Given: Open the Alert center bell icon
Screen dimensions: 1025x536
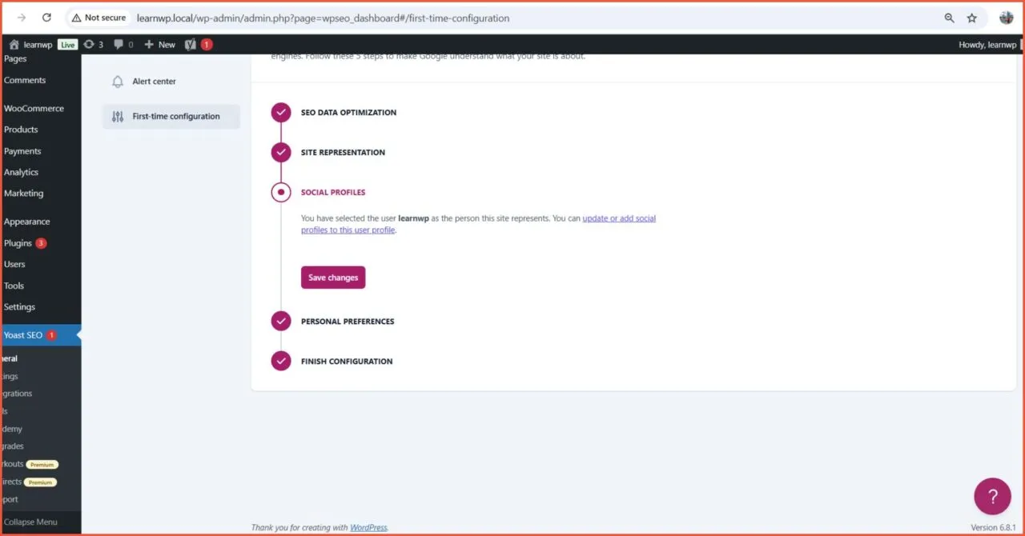Looking at the screenshot, I should [117, 81].
